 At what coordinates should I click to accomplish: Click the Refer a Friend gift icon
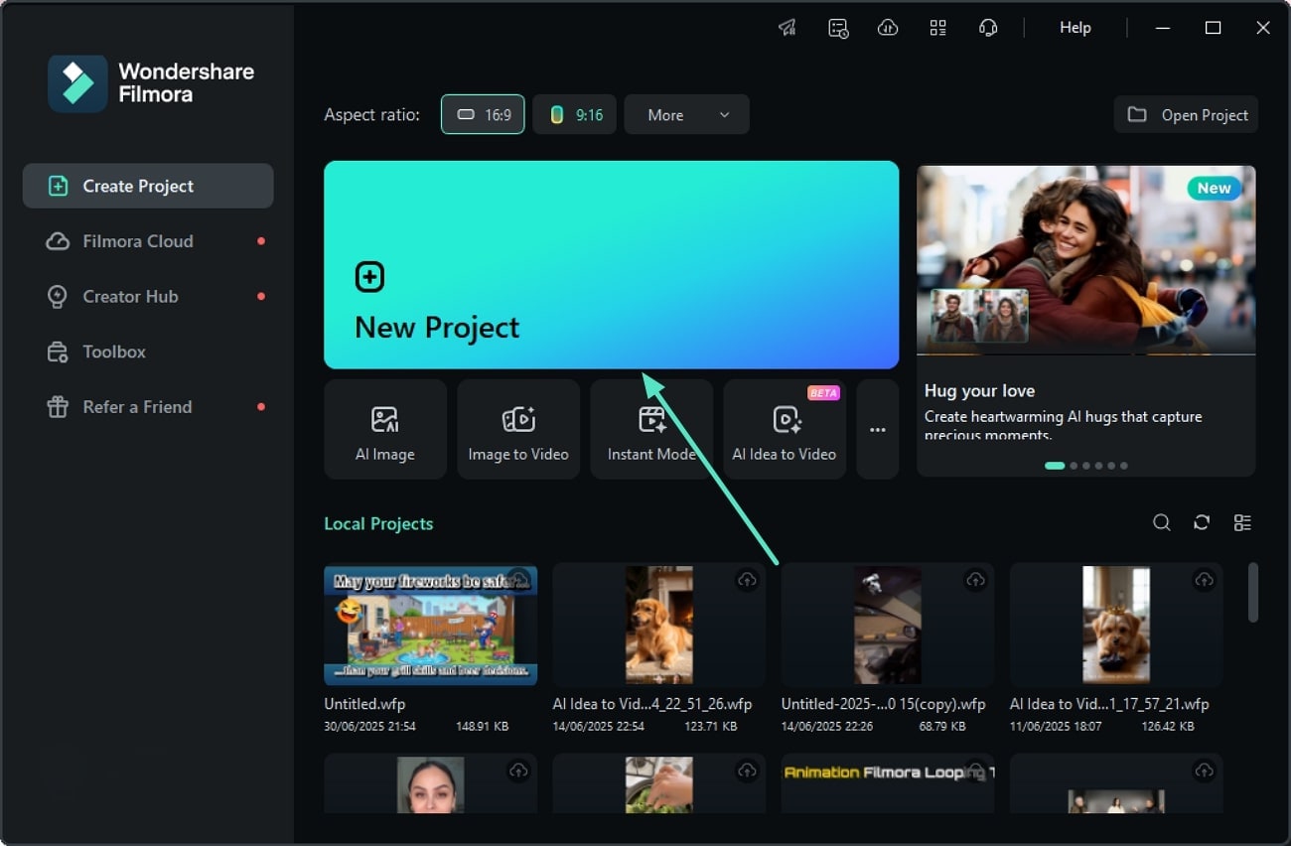pos(59,407)
